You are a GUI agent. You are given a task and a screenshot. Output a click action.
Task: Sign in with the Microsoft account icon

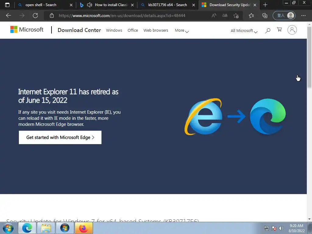click(292, 30)
